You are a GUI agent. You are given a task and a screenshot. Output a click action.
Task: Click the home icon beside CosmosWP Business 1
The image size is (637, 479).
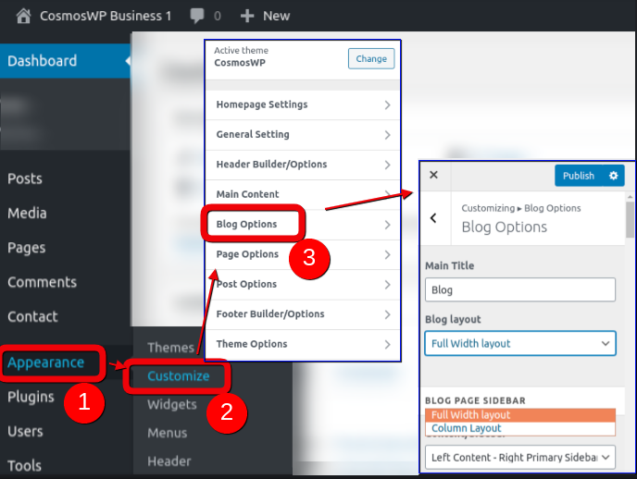click(x=23, y=16)
